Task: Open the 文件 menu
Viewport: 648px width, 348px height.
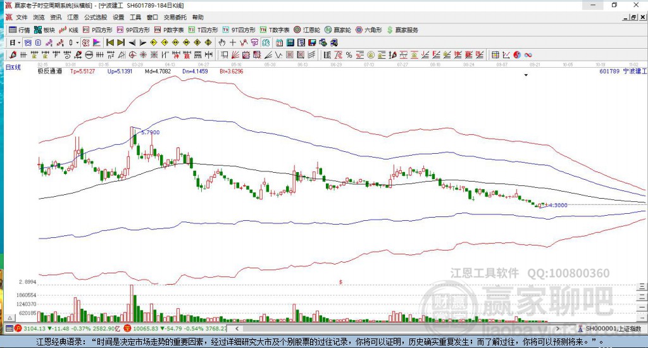Action: [x=22, y=17]
